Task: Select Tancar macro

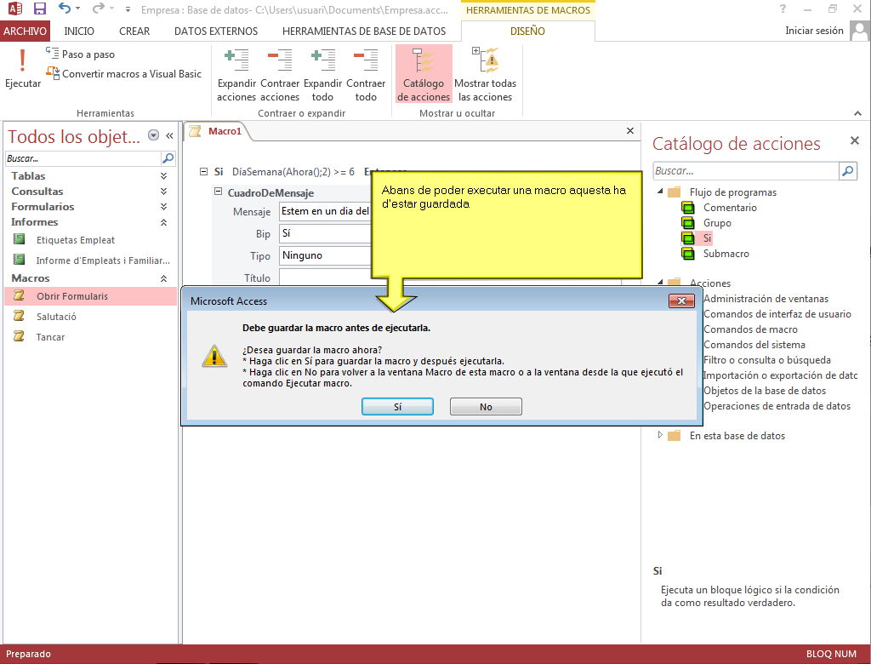Action: (50, 337)
